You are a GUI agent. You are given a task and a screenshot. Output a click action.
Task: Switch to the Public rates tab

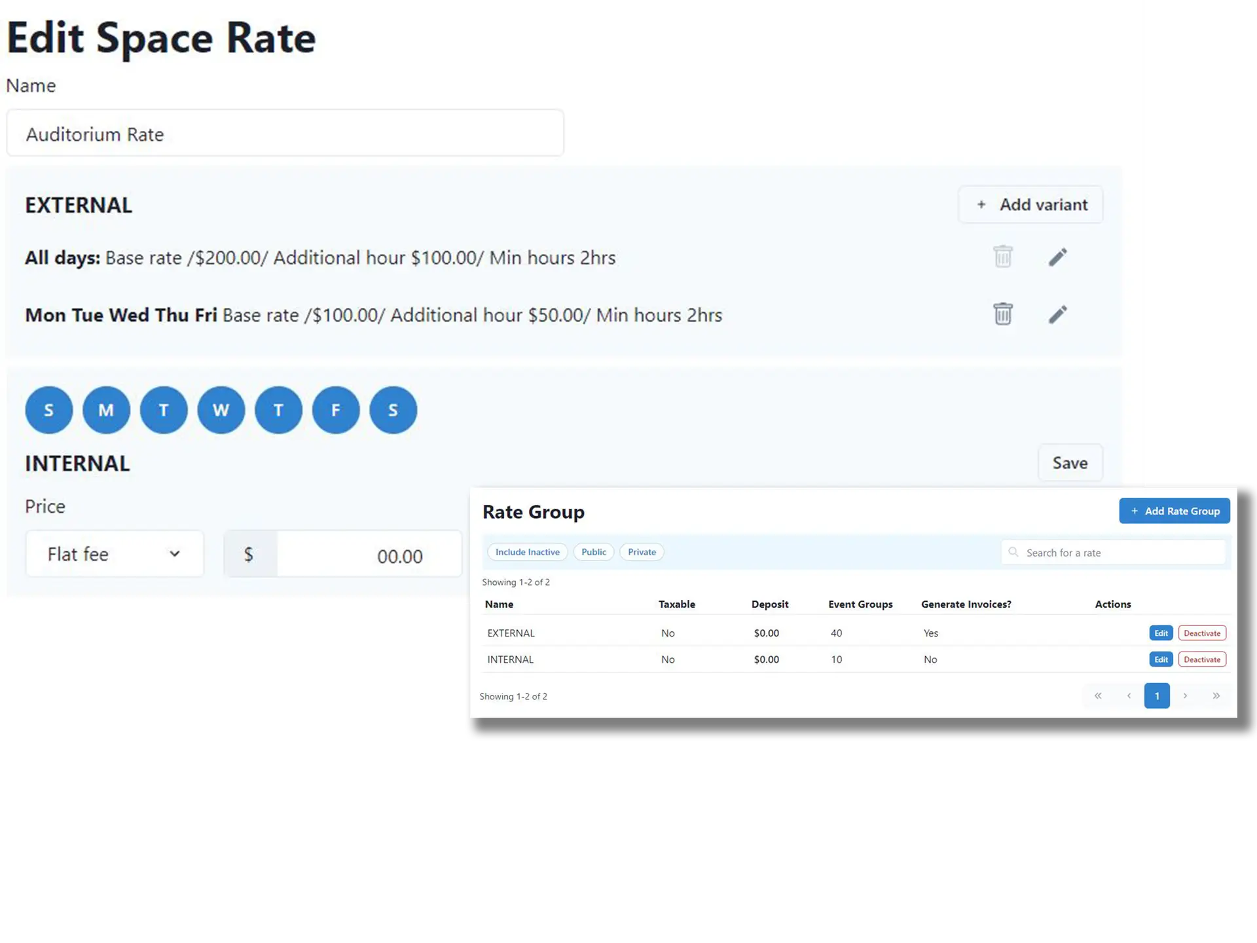(x=593, y=551)
